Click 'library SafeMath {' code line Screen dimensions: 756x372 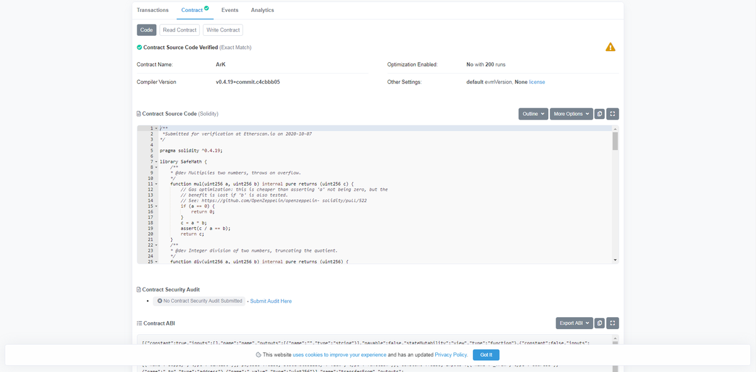183,162
